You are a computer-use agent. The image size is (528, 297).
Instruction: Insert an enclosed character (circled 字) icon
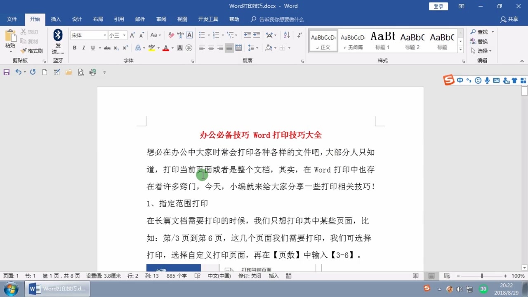click(189, 48)
